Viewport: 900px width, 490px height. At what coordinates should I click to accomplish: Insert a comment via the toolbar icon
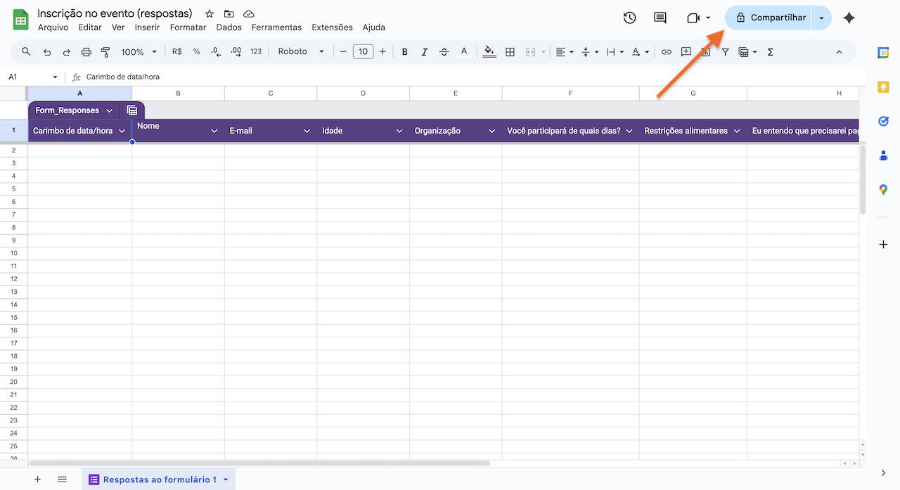click(x=685, y=51)
